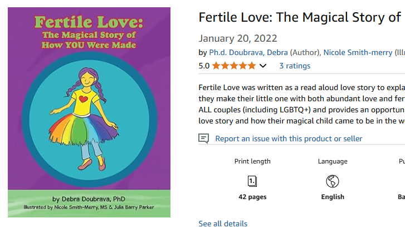Click the Language globe icon
This screenshot has width=405, height=228.
pyautogui.click(x=333, y=181)
